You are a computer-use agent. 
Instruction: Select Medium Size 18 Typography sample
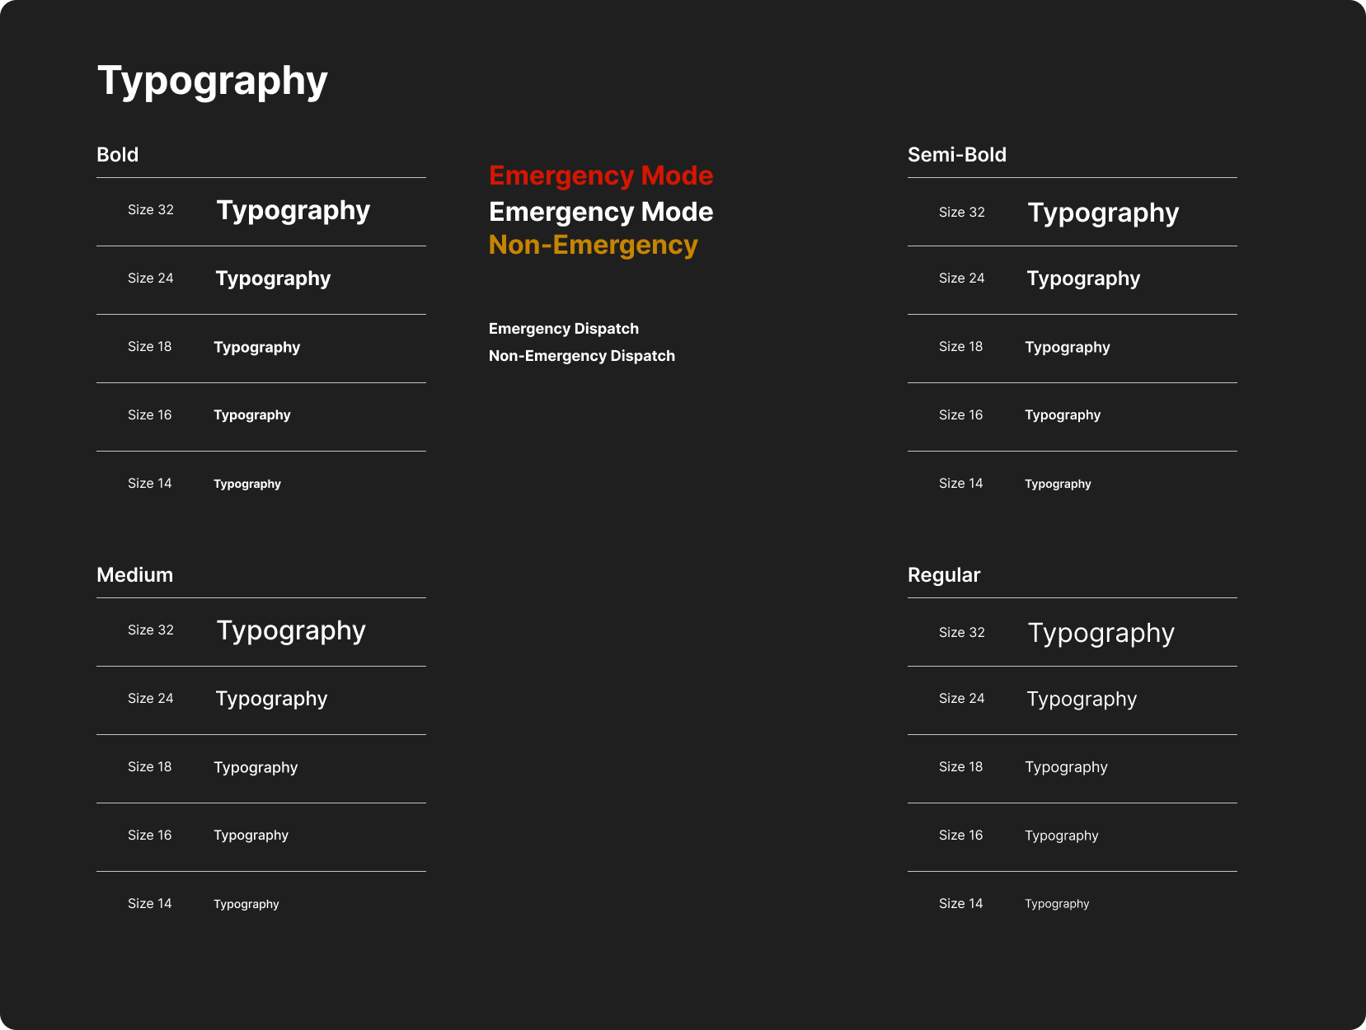pyautogui.click(x=256, y=768)
